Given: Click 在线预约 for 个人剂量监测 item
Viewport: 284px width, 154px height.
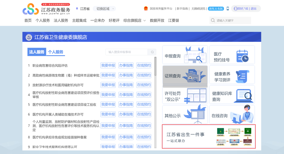Looking at the screenshot, I should pos(144,126).
